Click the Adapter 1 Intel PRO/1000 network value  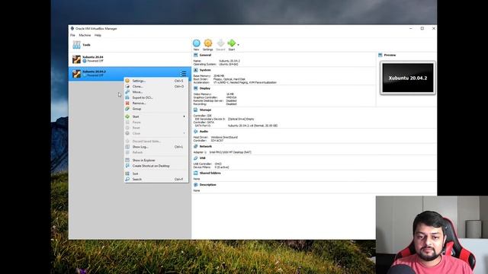(x=230, y=152)
